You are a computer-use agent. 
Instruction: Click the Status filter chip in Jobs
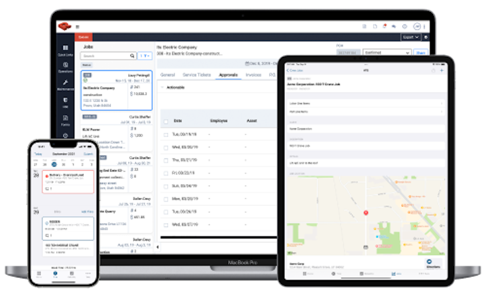click(x=87, y=65)
